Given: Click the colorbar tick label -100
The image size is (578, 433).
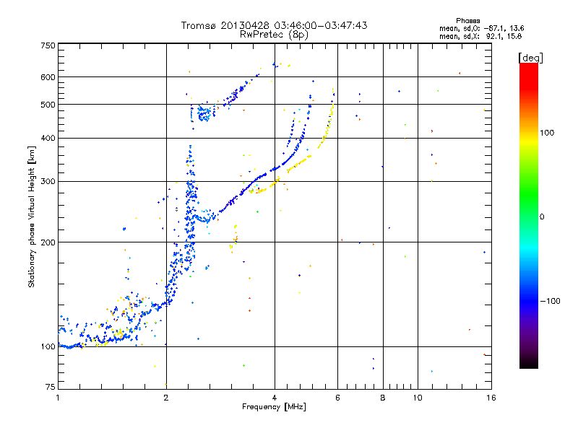Looking at the screenshot, I should point(551,300).
